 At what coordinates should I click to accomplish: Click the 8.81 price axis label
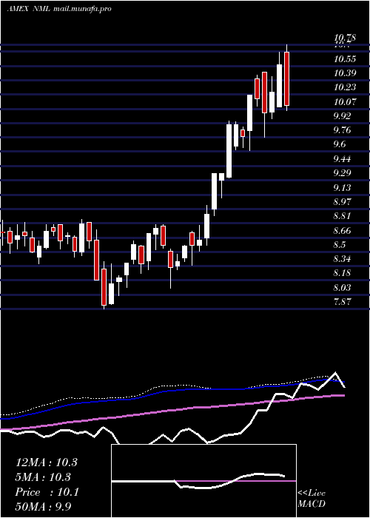tap(343, 216)
